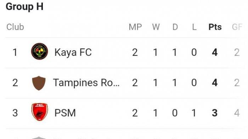Click the D column header
Image resolution: width=248 pixels, height=139 pixels.
point(175,27)
